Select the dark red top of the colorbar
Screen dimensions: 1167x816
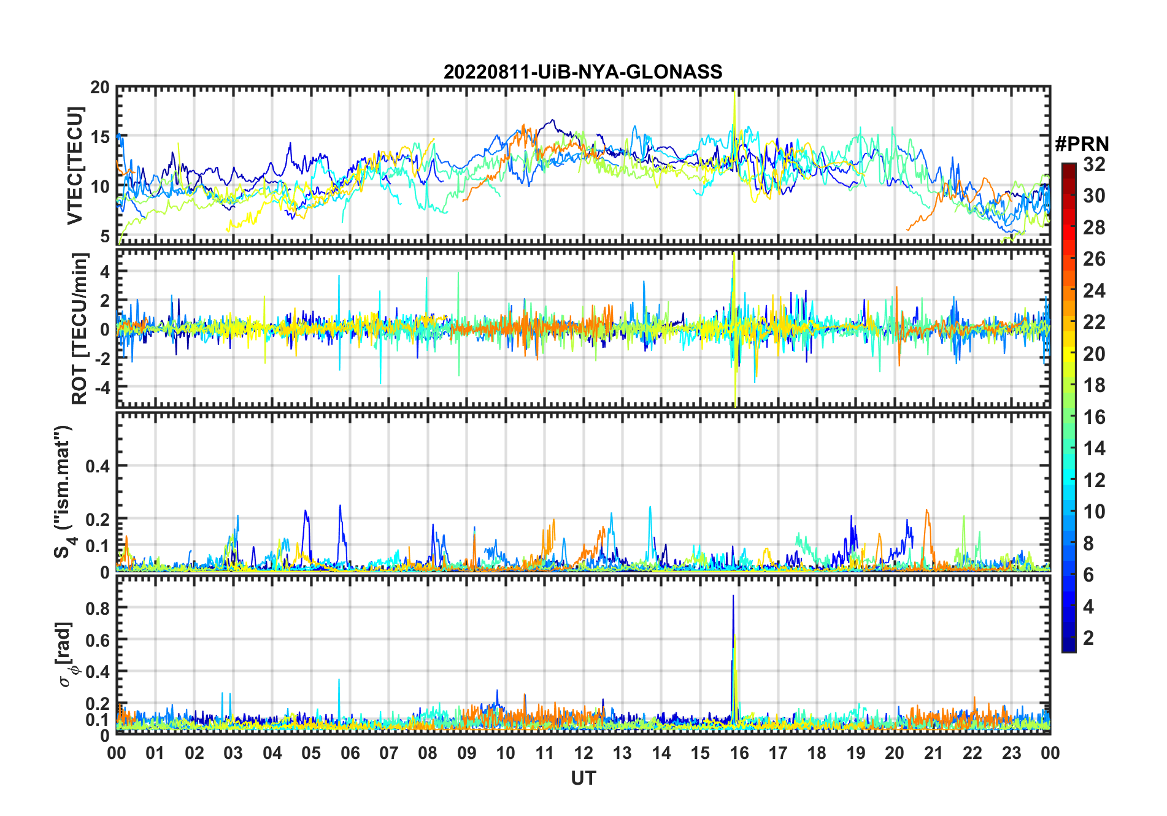coord(1068,168)
